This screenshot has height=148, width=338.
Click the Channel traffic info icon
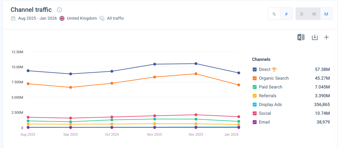59,10
